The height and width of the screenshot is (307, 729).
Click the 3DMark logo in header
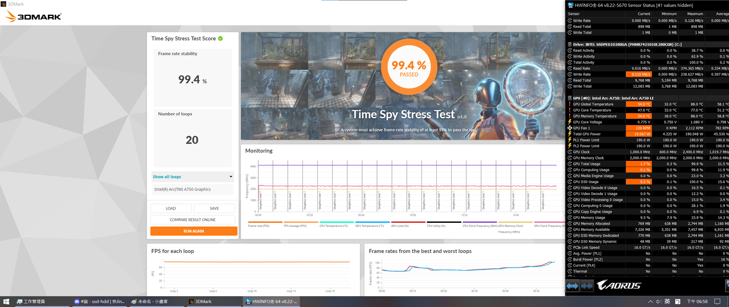[x=34, y=16]
